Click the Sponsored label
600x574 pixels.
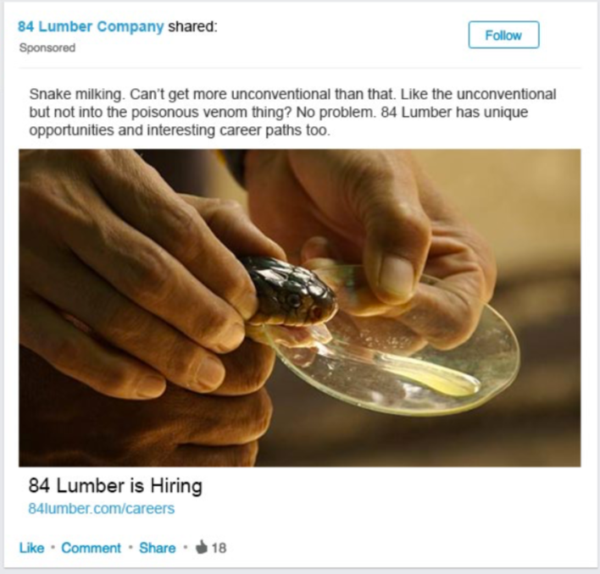click(x=47, y=47)
